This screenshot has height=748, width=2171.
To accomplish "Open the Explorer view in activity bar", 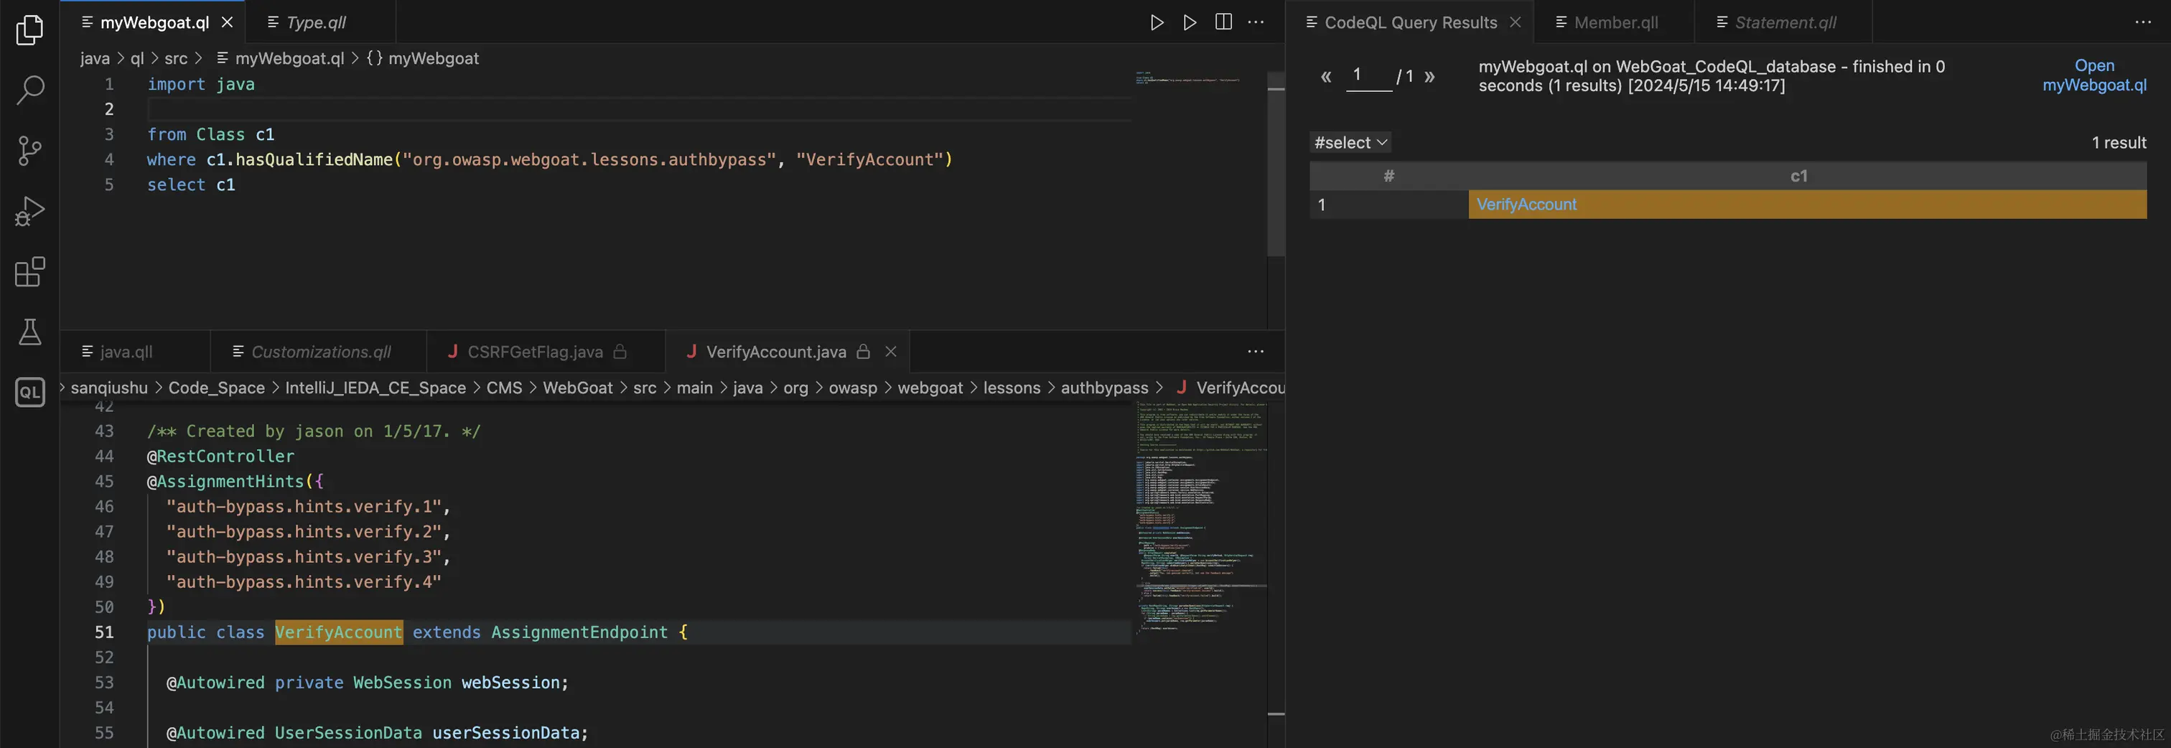I will coord(29,29).
